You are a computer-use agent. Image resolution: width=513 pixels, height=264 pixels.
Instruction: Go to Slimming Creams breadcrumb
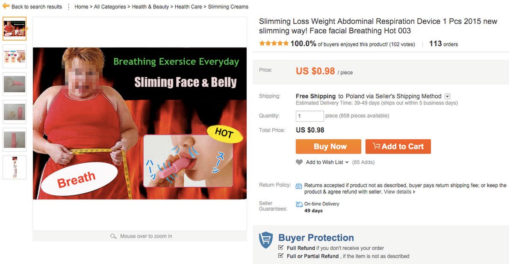point(228,7)
